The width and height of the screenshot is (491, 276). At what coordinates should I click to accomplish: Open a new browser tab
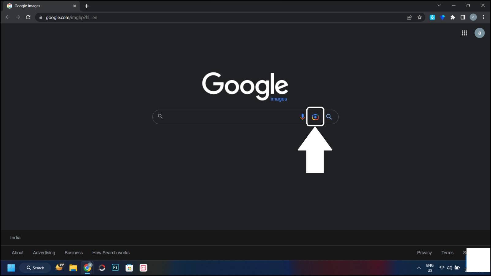click(87, 6)
